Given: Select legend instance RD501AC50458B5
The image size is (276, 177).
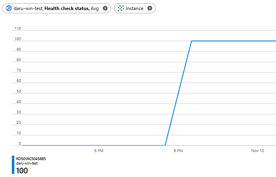Looking at the screenshot, I should 31,159.
